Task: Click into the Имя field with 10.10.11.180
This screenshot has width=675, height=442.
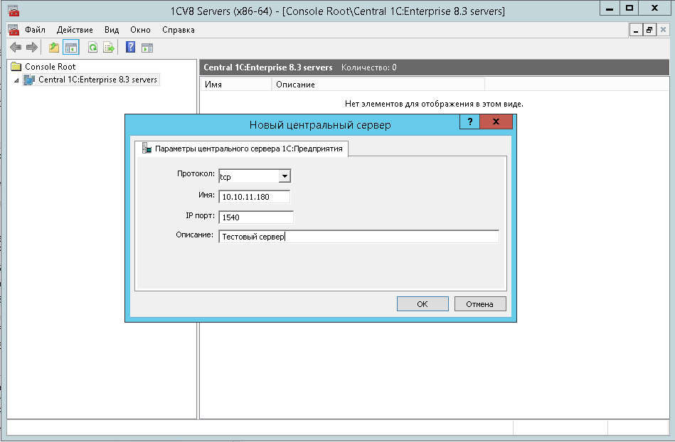Action: pyautogui.click(x=255, y=197)
